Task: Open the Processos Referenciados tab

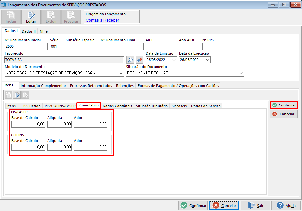Action: (x=91, y=86)
